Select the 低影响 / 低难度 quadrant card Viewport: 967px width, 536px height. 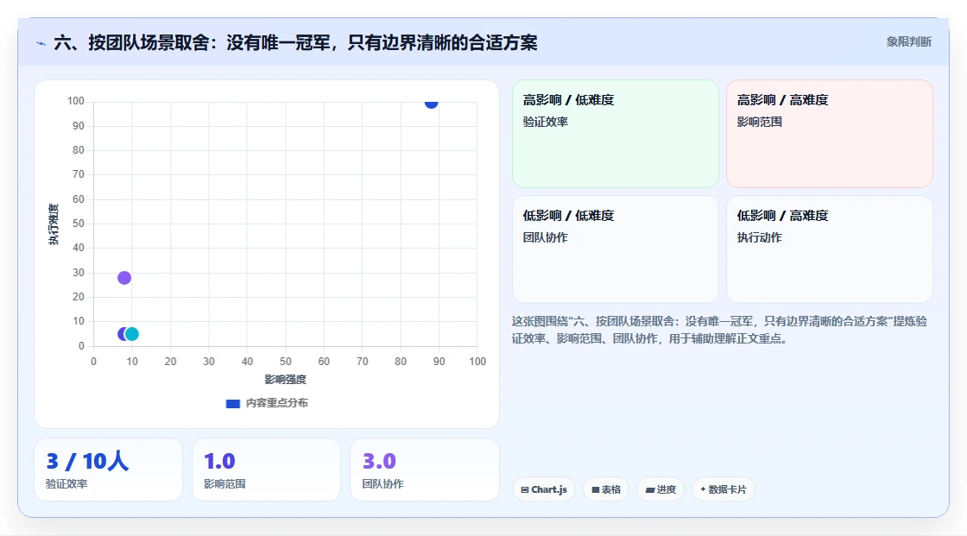tap(616, 249)
